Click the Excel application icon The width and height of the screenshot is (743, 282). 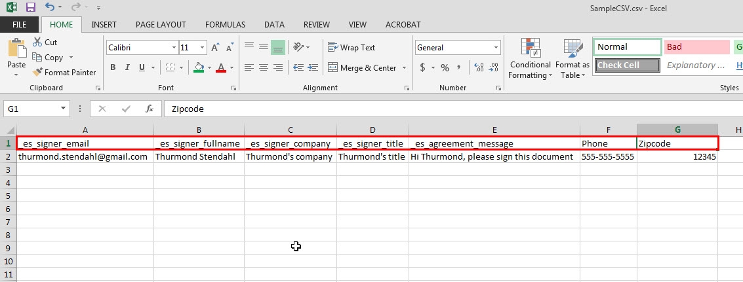point(11,7)
